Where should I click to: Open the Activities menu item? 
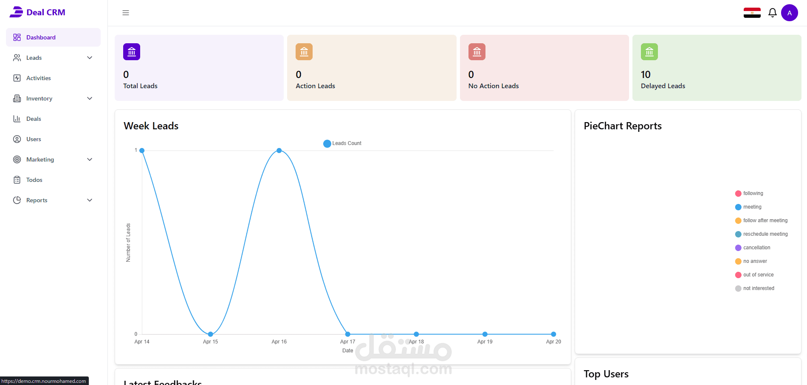(x=38, y=78)
